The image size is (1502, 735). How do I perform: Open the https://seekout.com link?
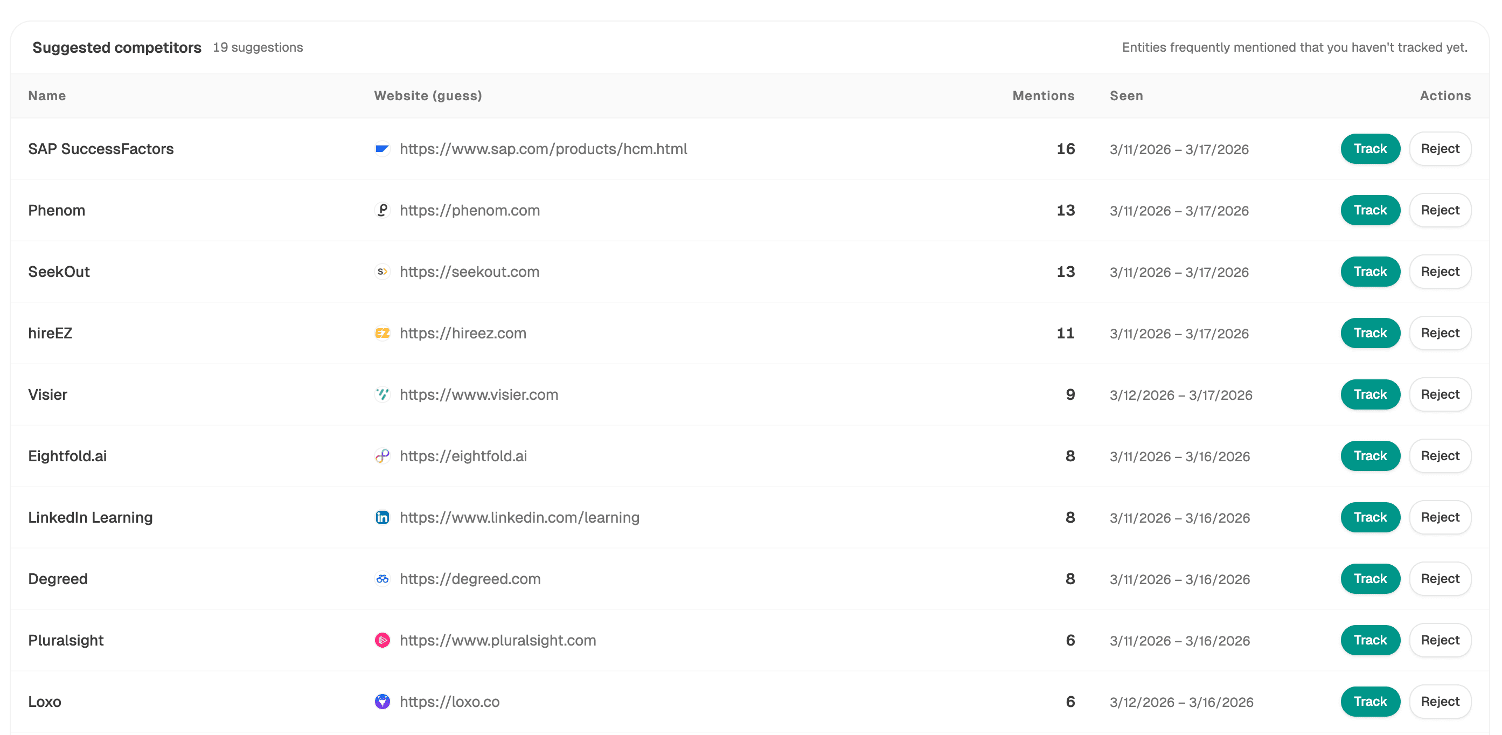(x=469, y=272)
